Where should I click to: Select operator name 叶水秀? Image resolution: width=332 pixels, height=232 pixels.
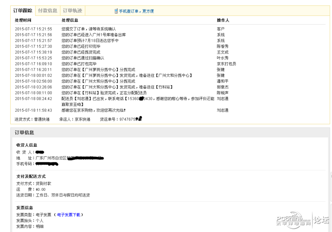point(222,58)
